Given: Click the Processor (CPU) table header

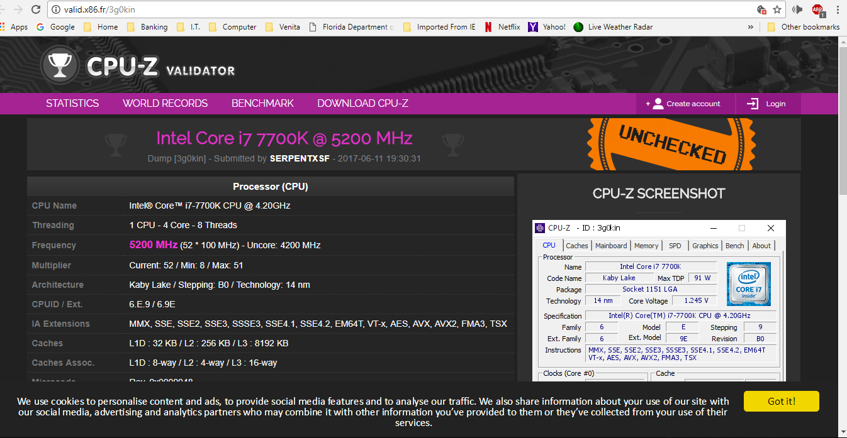Looking at the screenshot, I should point(271,187).
